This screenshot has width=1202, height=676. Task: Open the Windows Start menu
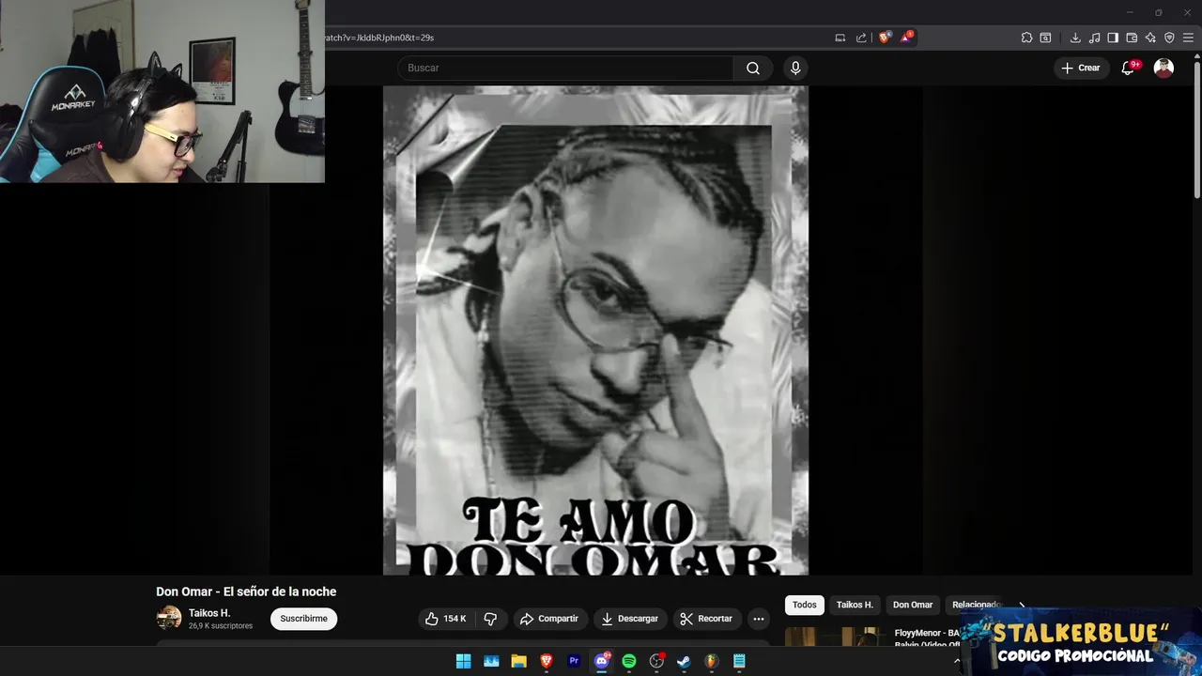pyautogui.click(x=464, y=661)
